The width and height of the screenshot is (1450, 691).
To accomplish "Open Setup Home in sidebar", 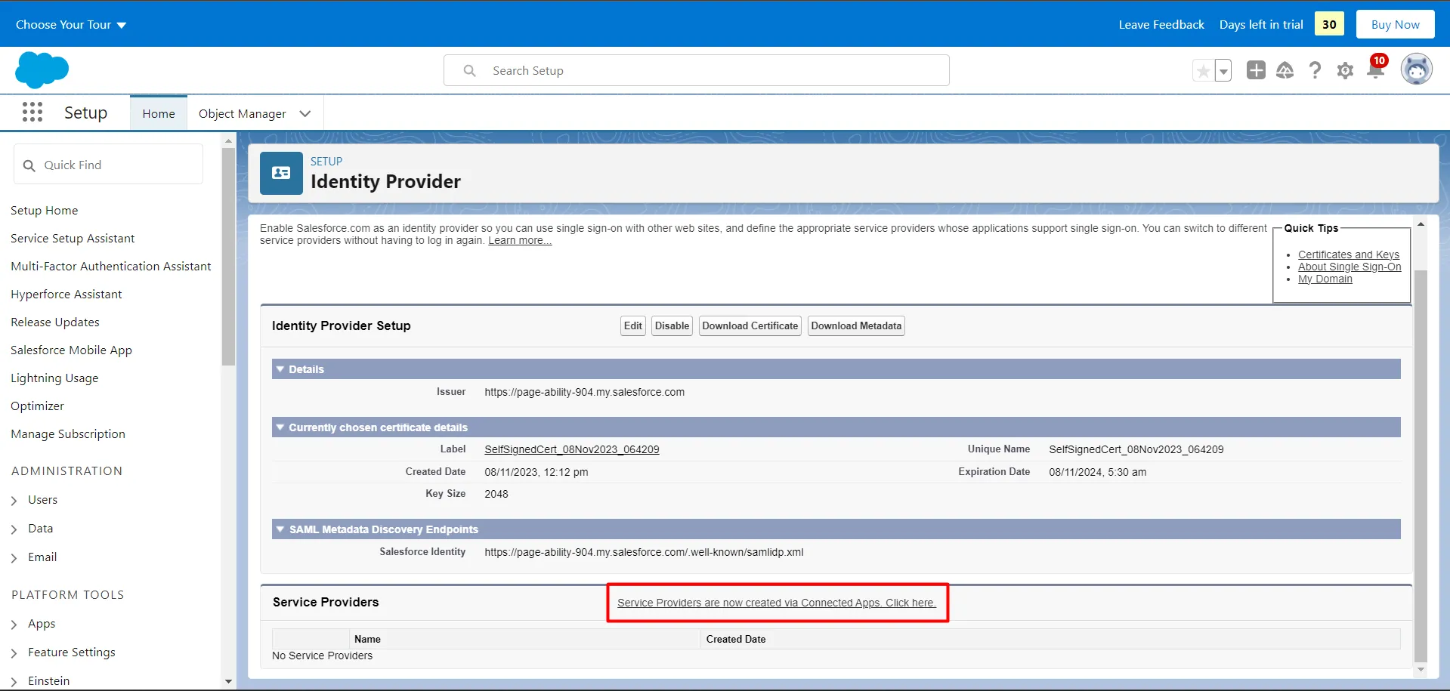I will tap(45, 211).
